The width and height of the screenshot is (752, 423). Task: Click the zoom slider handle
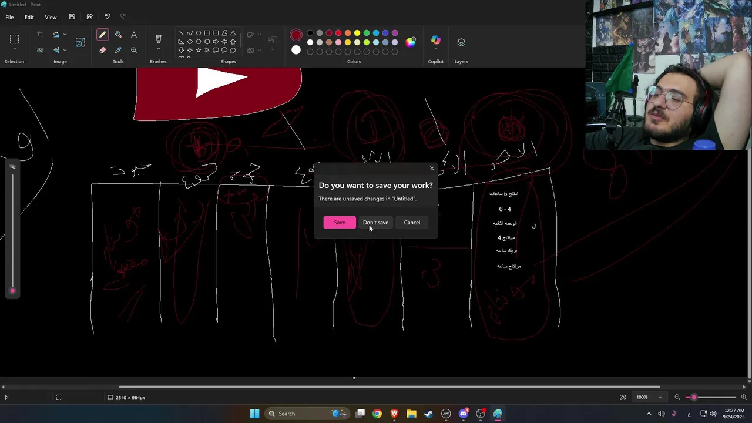click(694, 397)
